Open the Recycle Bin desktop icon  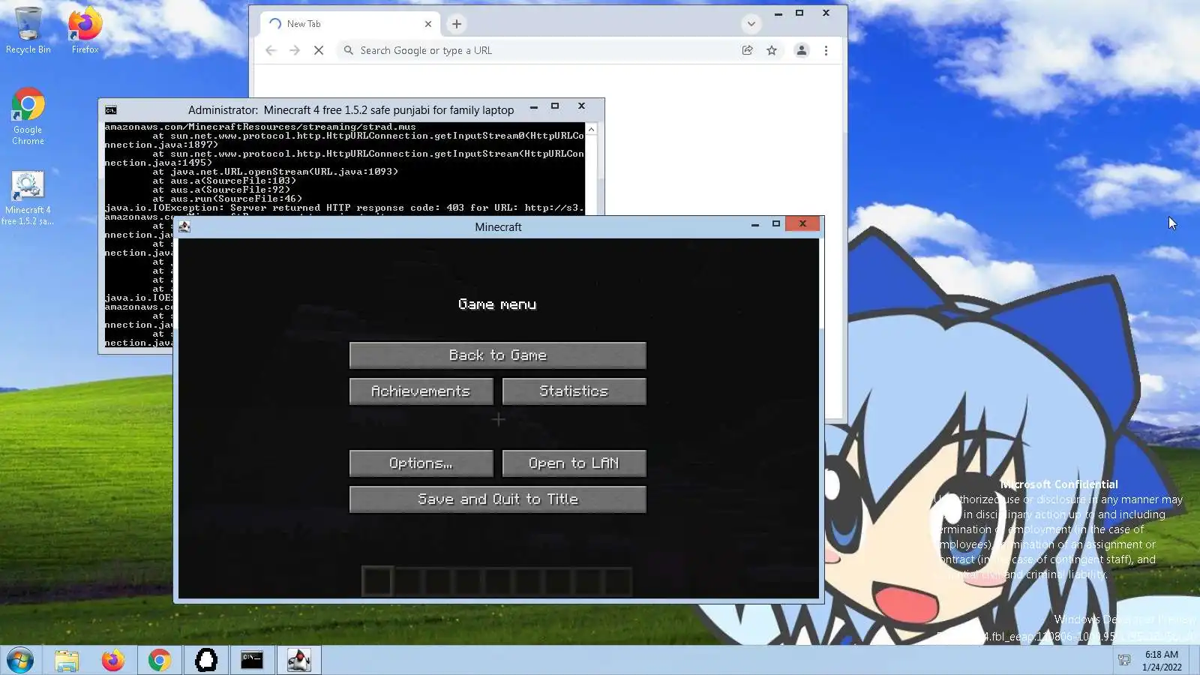28,30
